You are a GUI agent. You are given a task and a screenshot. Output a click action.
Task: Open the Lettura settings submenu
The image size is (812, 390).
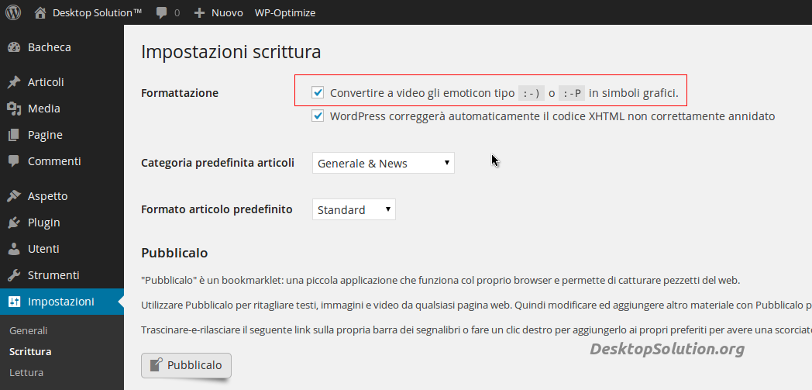tap(26, 372)
